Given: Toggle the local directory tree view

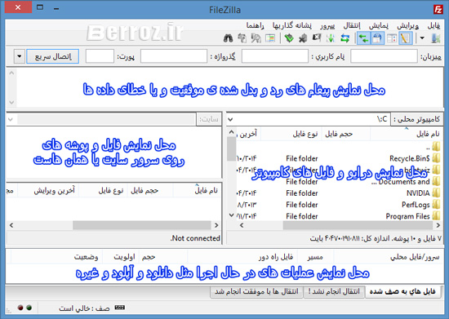Looking at the screenshot, I should (x=391, y=38).
